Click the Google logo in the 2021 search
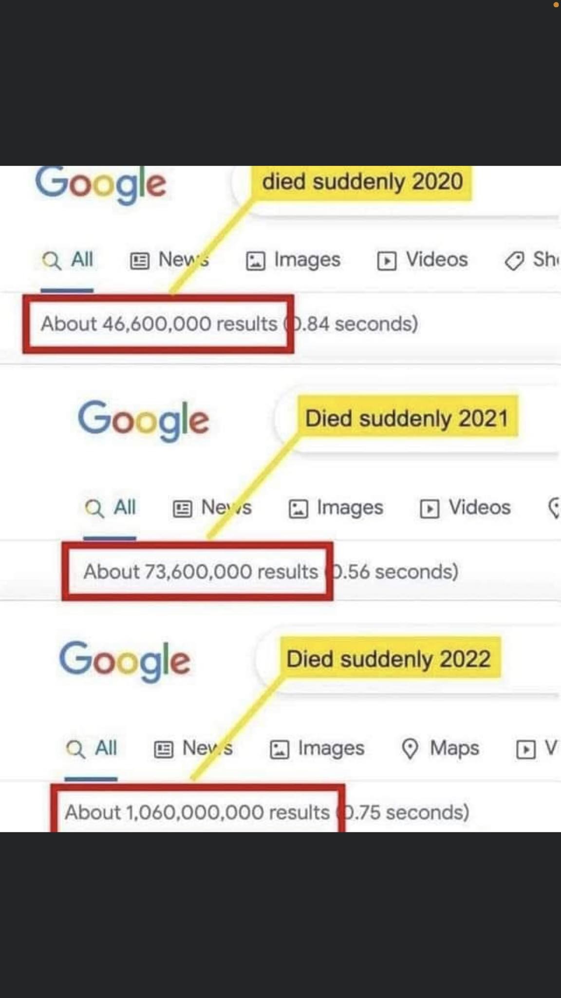The image size is (561, 998). (x=144, y=420)
